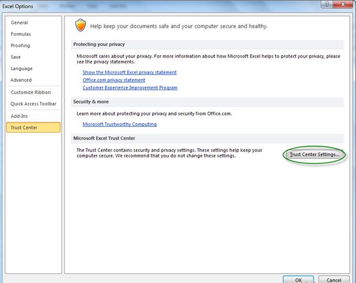Click the Security & more heading
This screenshot has height=283, width=356.
tap(91, 102)
